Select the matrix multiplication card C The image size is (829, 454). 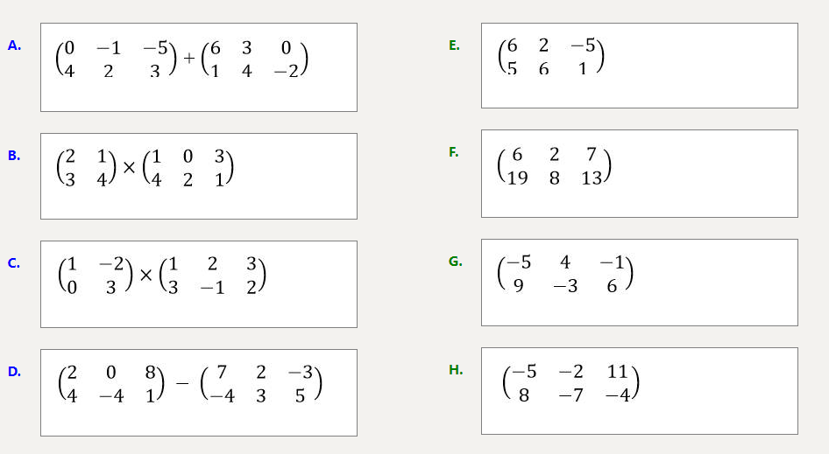point(199,284)
